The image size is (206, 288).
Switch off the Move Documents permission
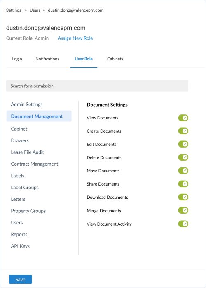point(183,171)
